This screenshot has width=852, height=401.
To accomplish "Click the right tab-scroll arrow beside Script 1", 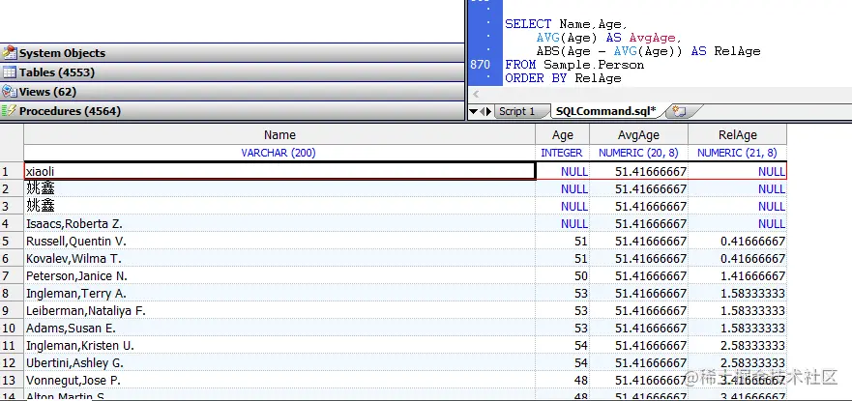I will 488,111.
